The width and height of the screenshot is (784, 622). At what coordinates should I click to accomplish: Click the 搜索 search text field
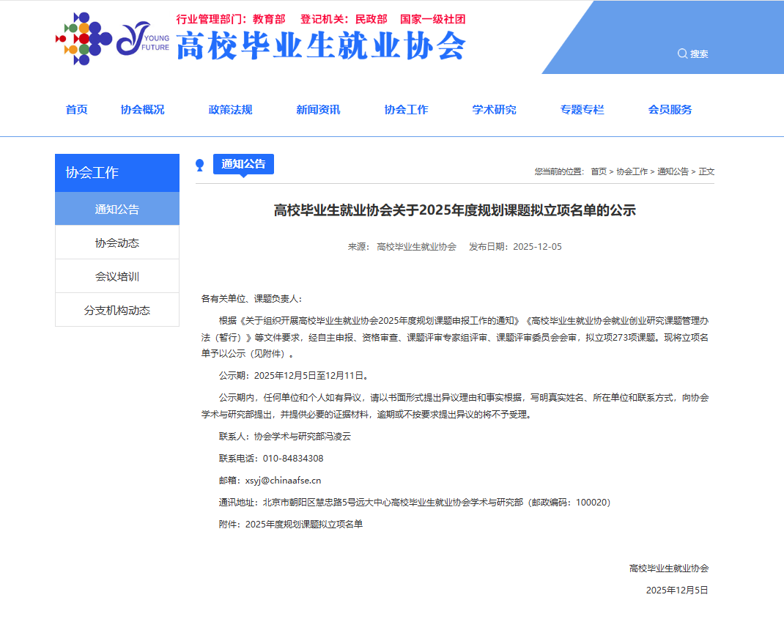click(700, 53)
